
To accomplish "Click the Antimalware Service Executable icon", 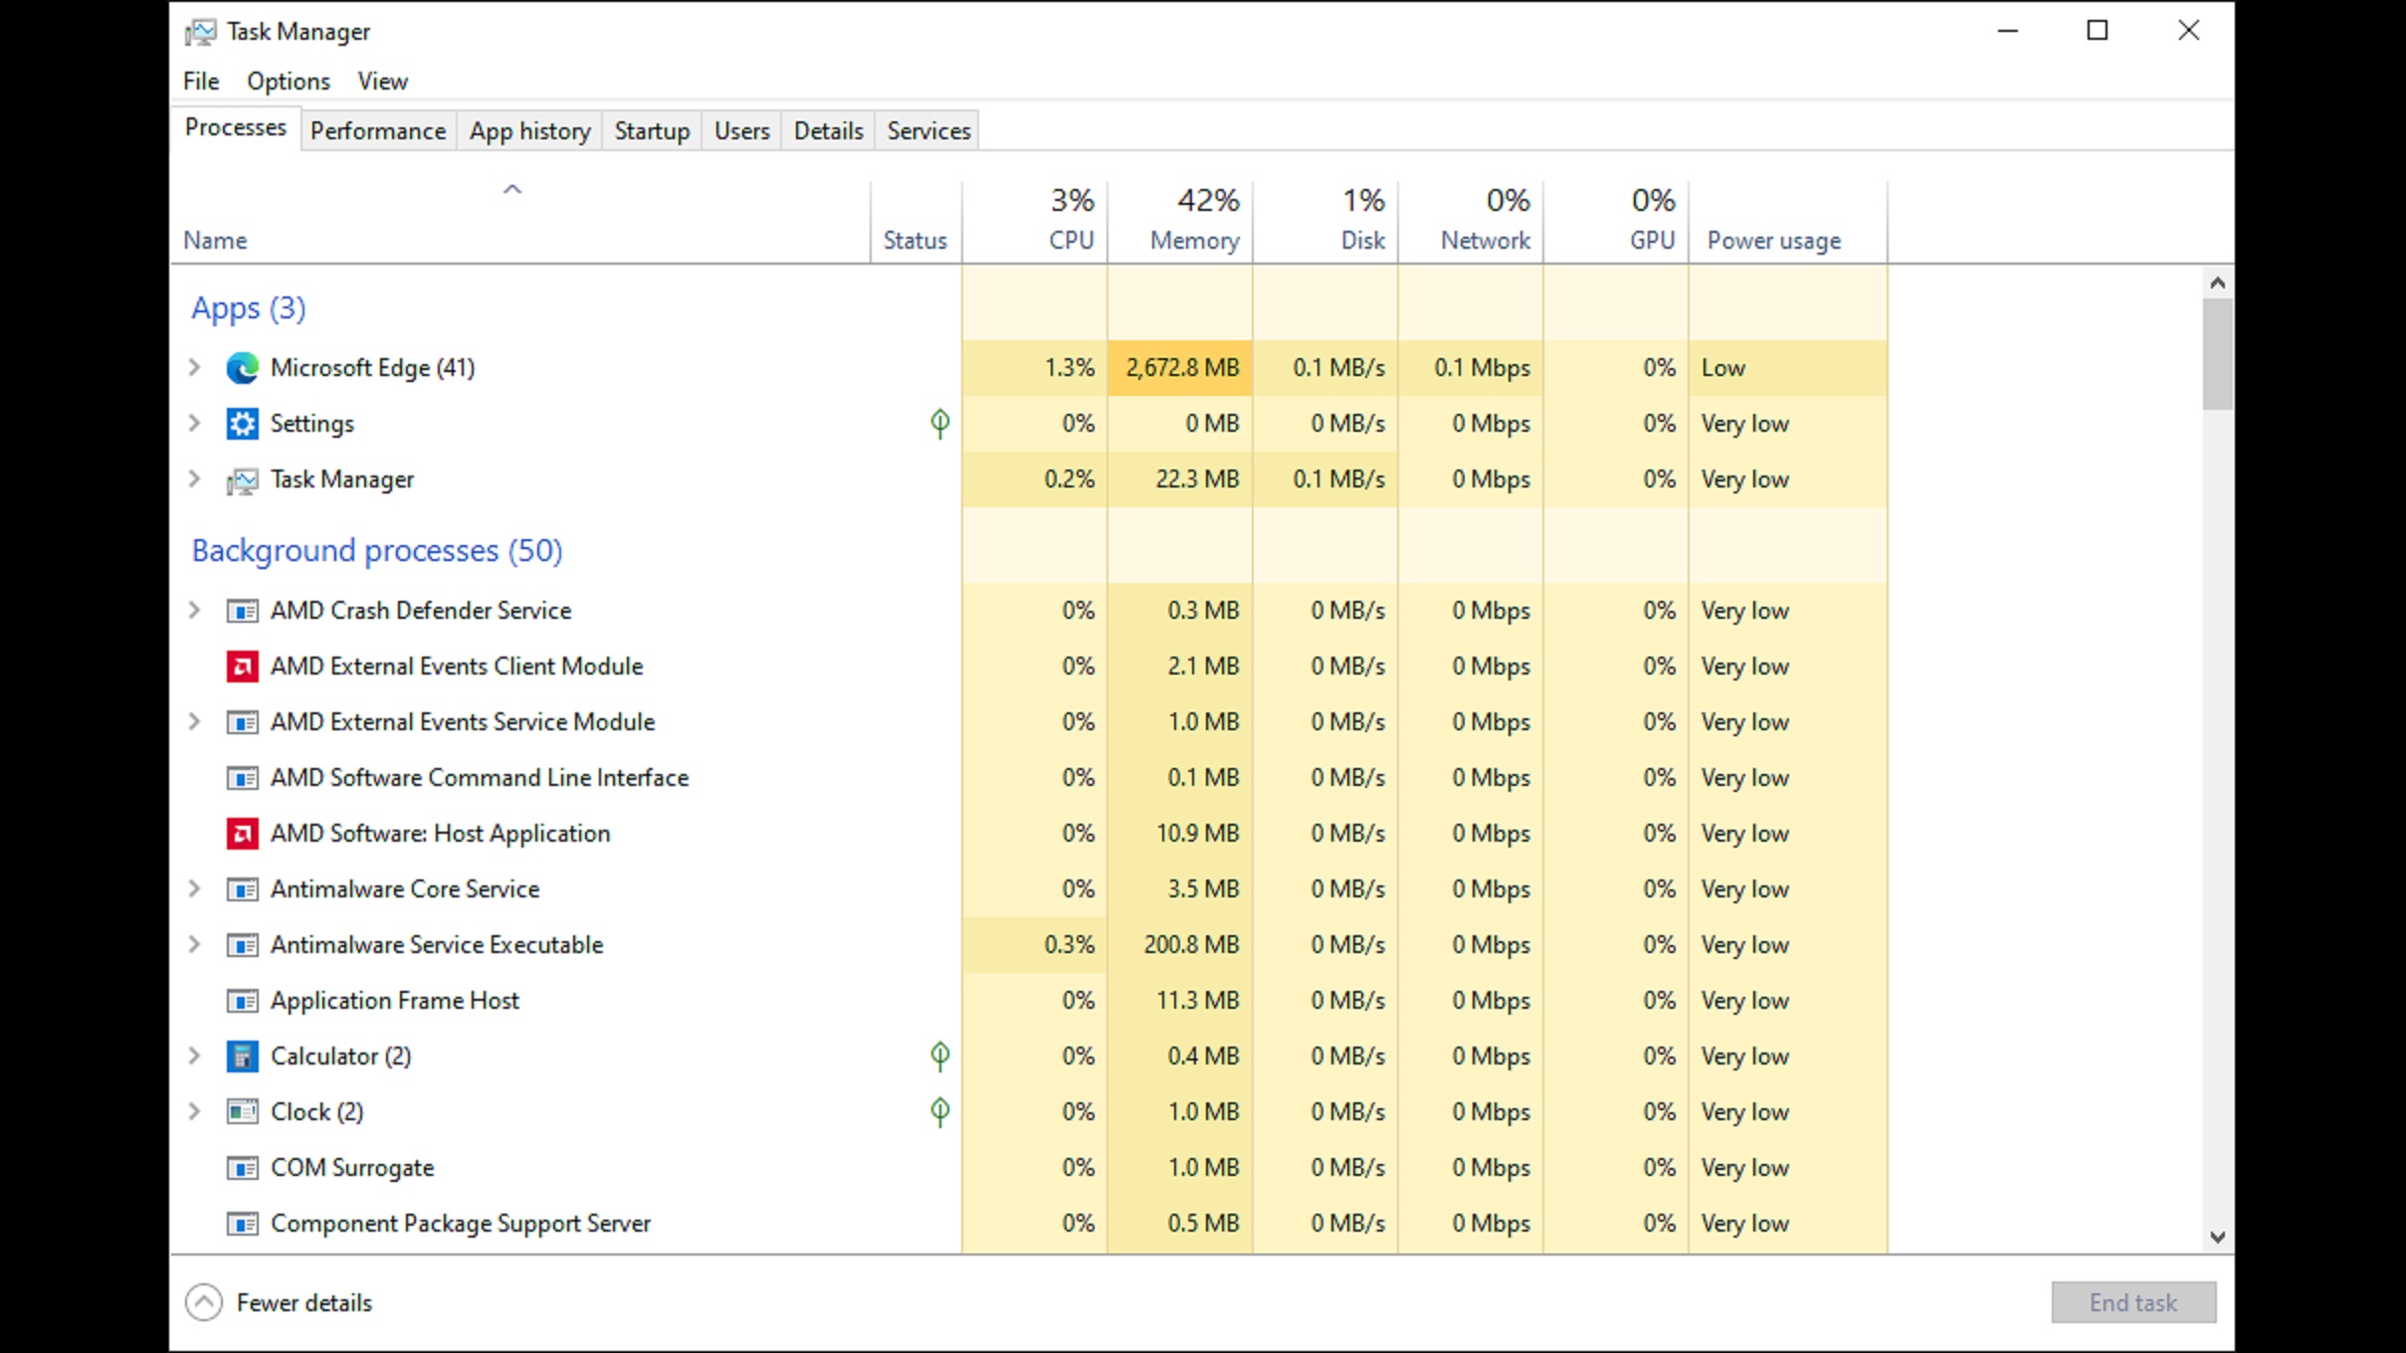I will coord(242,945).
